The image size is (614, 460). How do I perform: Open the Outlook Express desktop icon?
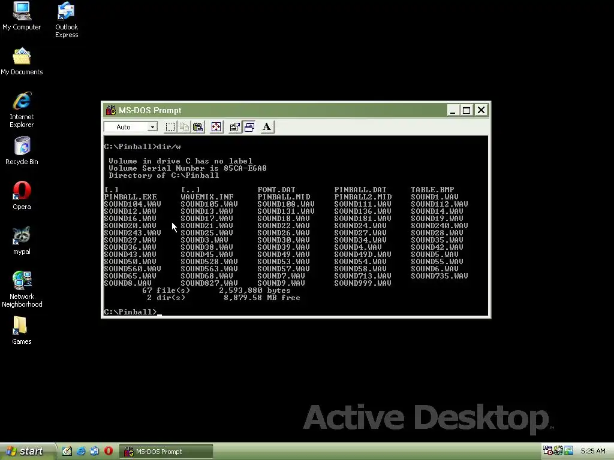click(x=66, y=20)
